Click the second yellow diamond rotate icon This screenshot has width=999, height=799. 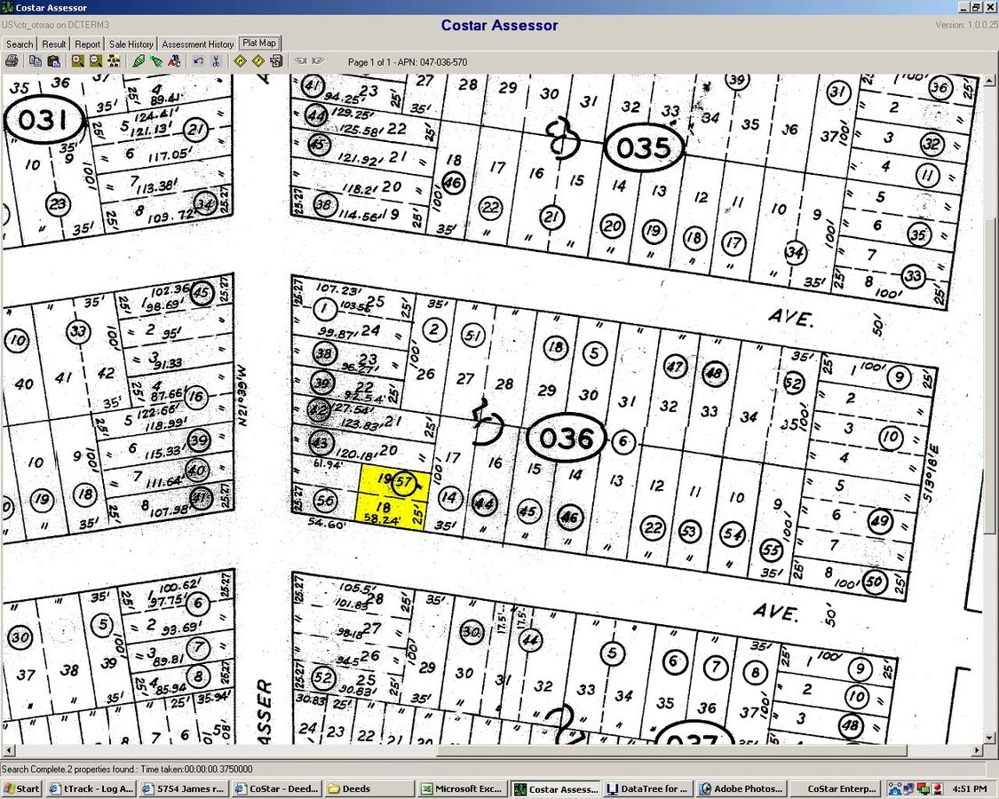258,61
